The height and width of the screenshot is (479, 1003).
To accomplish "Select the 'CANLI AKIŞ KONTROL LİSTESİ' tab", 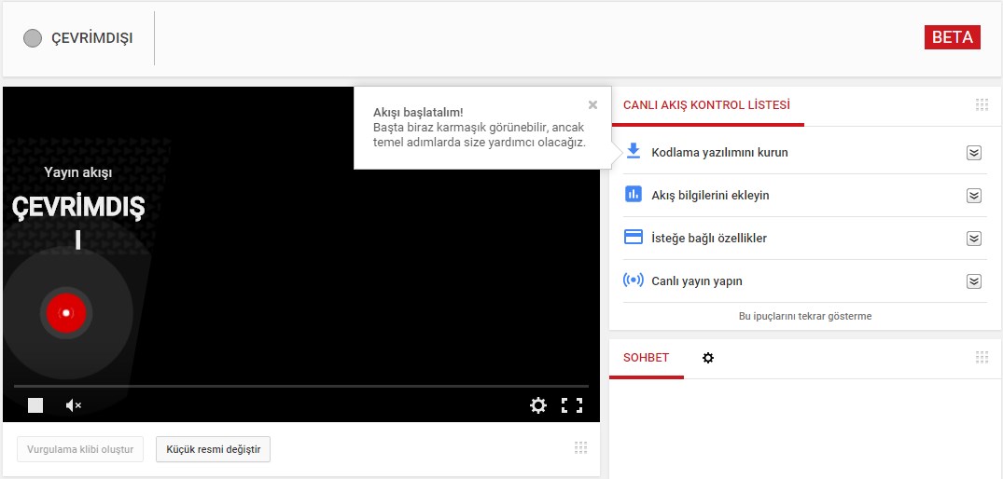I will coord(706,104).
